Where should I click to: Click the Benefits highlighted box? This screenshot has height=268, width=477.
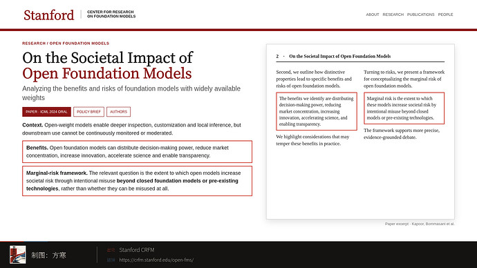137,152
